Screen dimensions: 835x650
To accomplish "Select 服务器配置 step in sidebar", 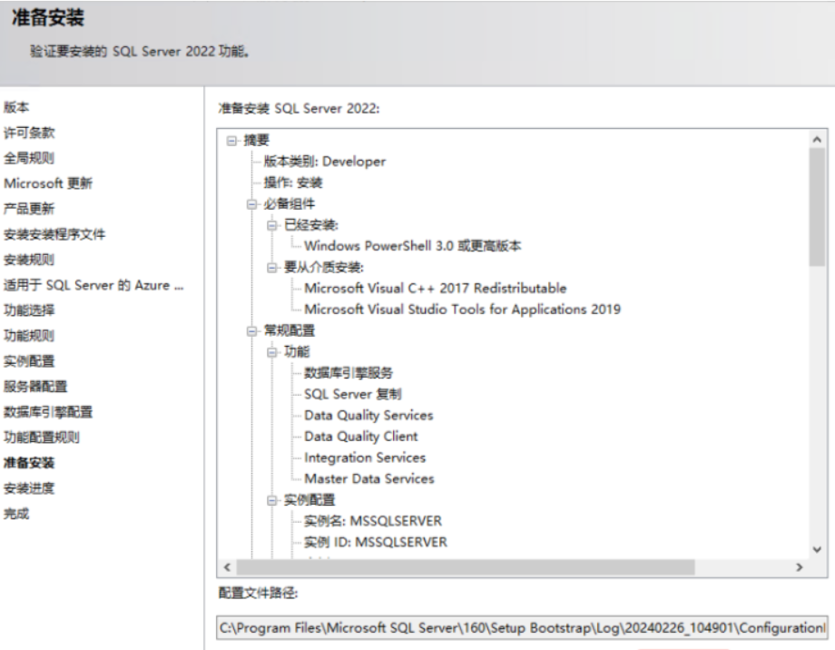I will (35, 387).
